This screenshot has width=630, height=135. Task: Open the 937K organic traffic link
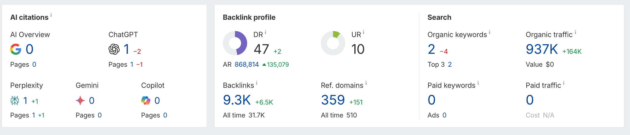click(542, 49)
